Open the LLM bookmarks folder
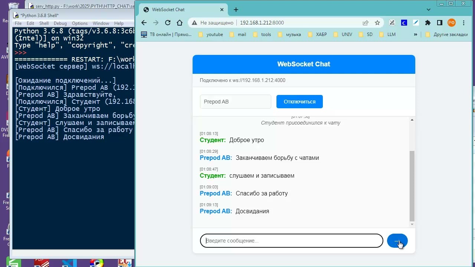This screenshot has width=475, height=267. pyautogui.click(x=387, y=34)
